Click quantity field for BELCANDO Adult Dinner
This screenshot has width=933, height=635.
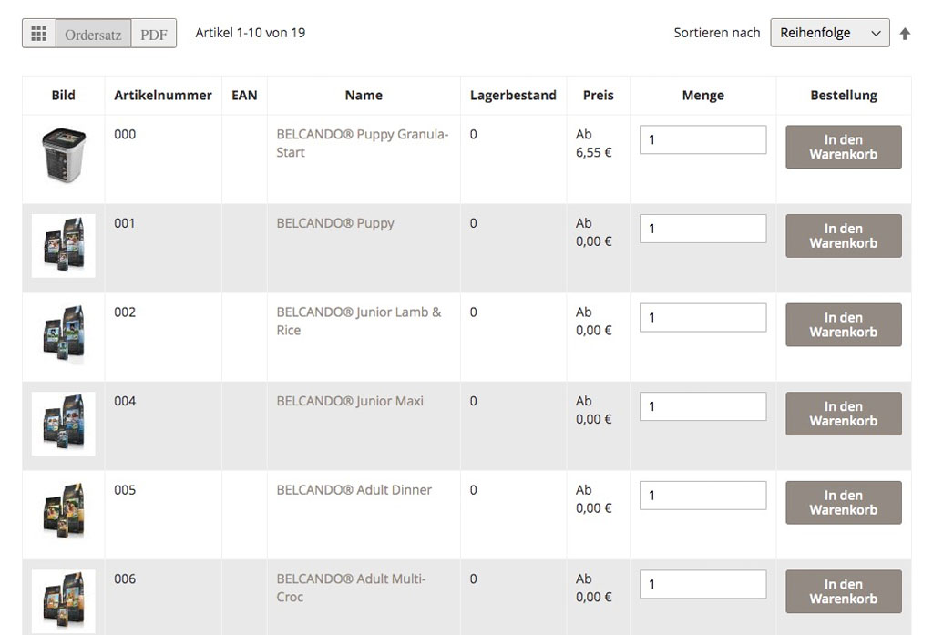click(x=702, y=495)
